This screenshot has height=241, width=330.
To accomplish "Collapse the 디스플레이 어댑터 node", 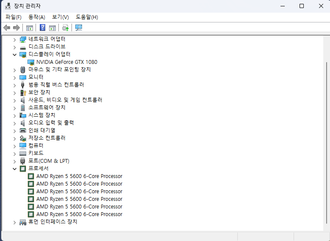I will (x=14, y=55).
